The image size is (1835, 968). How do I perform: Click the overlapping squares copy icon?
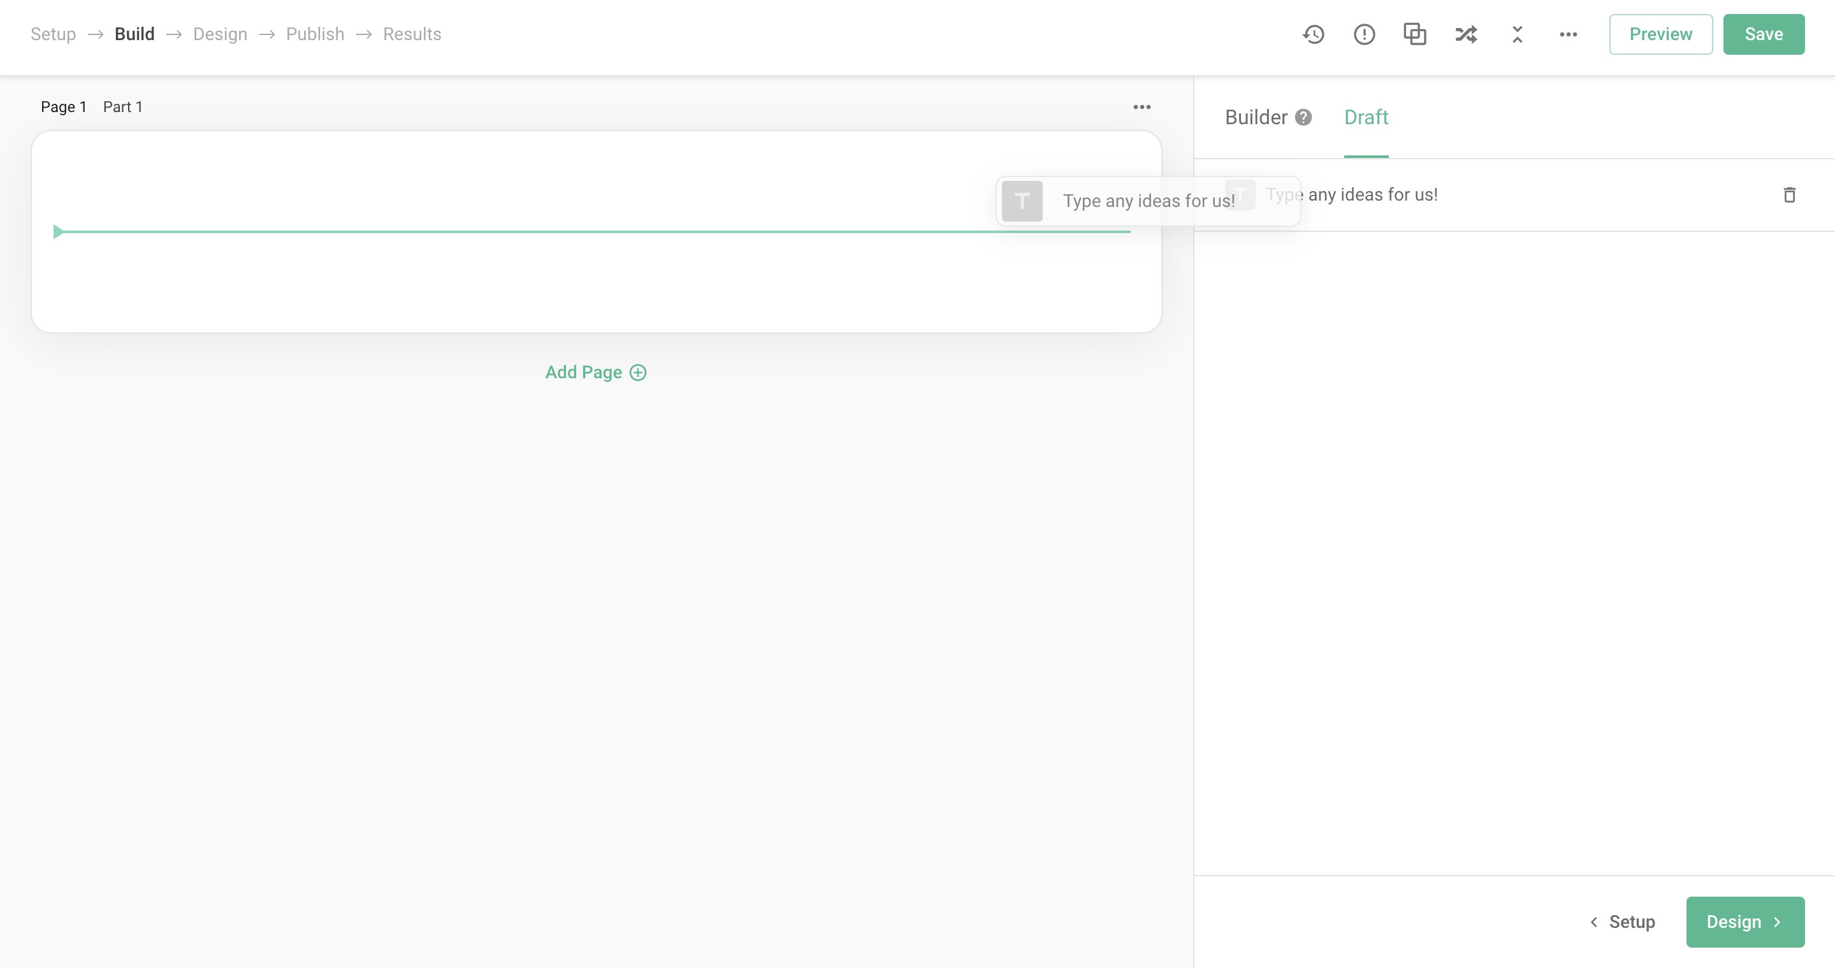tap(1415, 34)
